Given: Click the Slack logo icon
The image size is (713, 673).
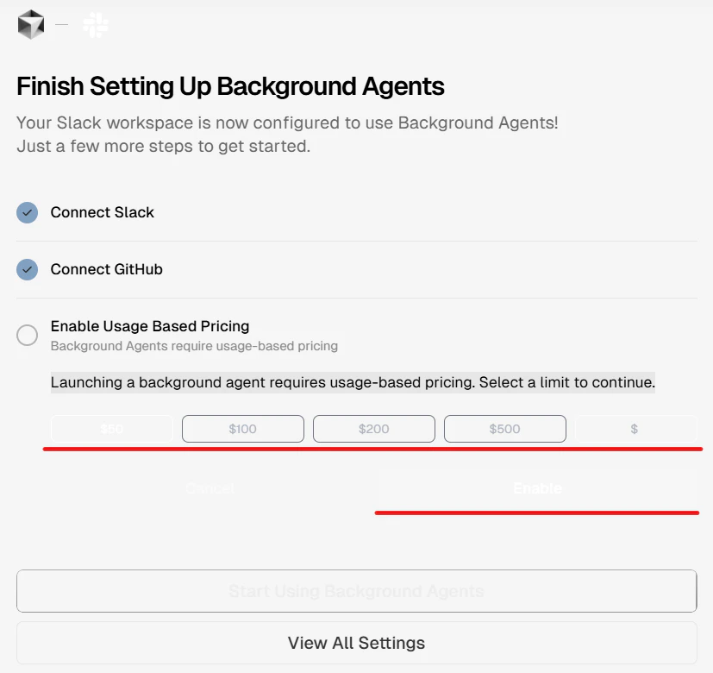Looking at the screenshot, I should pyautogui.click(x=96, y=24).
